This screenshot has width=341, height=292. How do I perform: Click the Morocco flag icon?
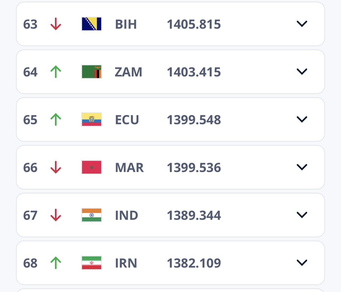92,168
